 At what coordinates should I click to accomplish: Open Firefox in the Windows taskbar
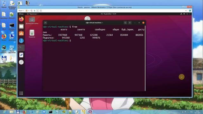pyautogui.click(x=24, y=112)
